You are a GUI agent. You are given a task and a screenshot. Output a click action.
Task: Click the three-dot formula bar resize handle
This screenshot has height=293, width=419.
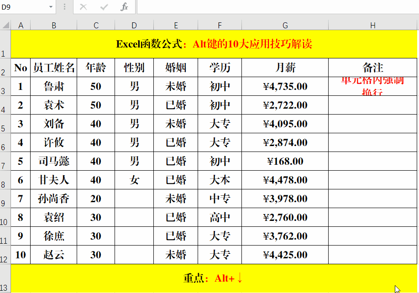pyautogui.click(x=64, y=7)
